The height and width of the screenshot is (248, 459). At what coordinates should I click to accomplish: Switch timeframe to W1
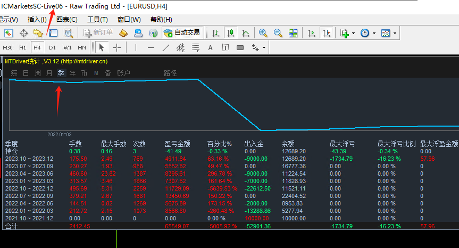pyautogui.click(x=68, y=48)
